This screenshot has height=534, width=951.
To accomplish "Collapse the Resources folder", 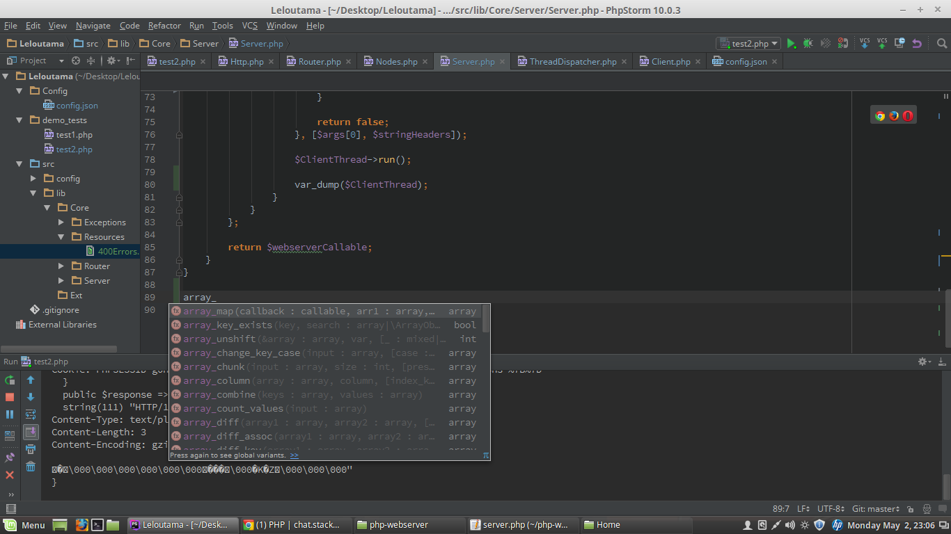I will (61, 237).
